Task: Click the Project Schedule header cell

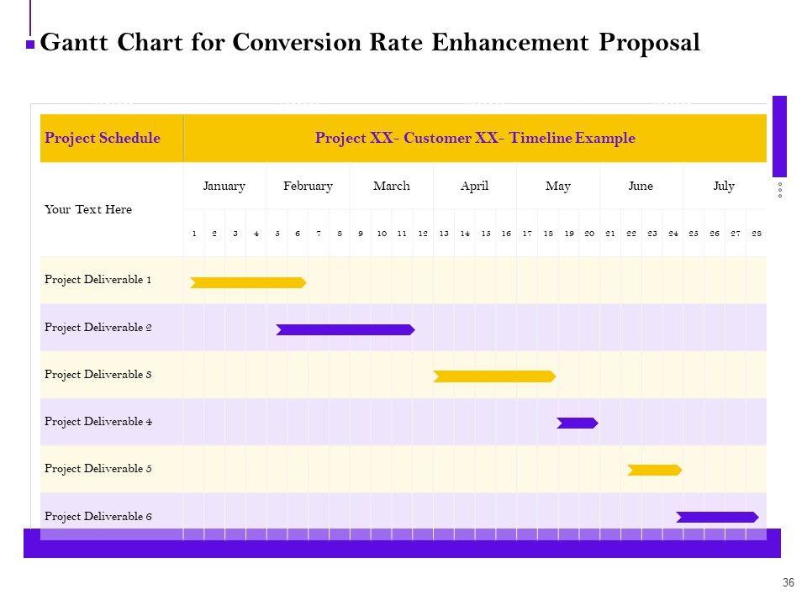Action: click(112, 138)
